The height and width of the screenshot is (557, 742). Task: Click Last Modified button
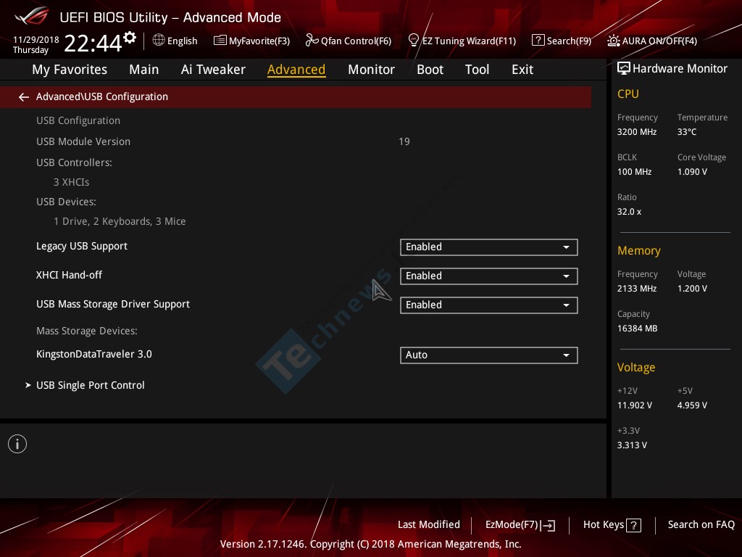(429, 524)
